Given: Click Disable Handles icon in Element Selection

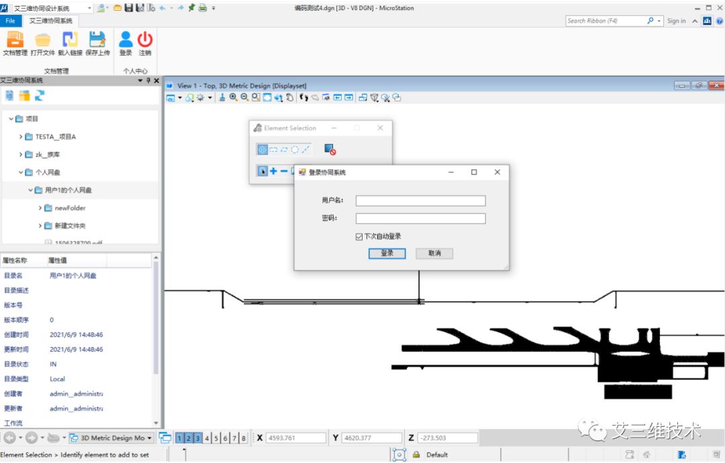Looking at the screenshot, I should 330,150.
